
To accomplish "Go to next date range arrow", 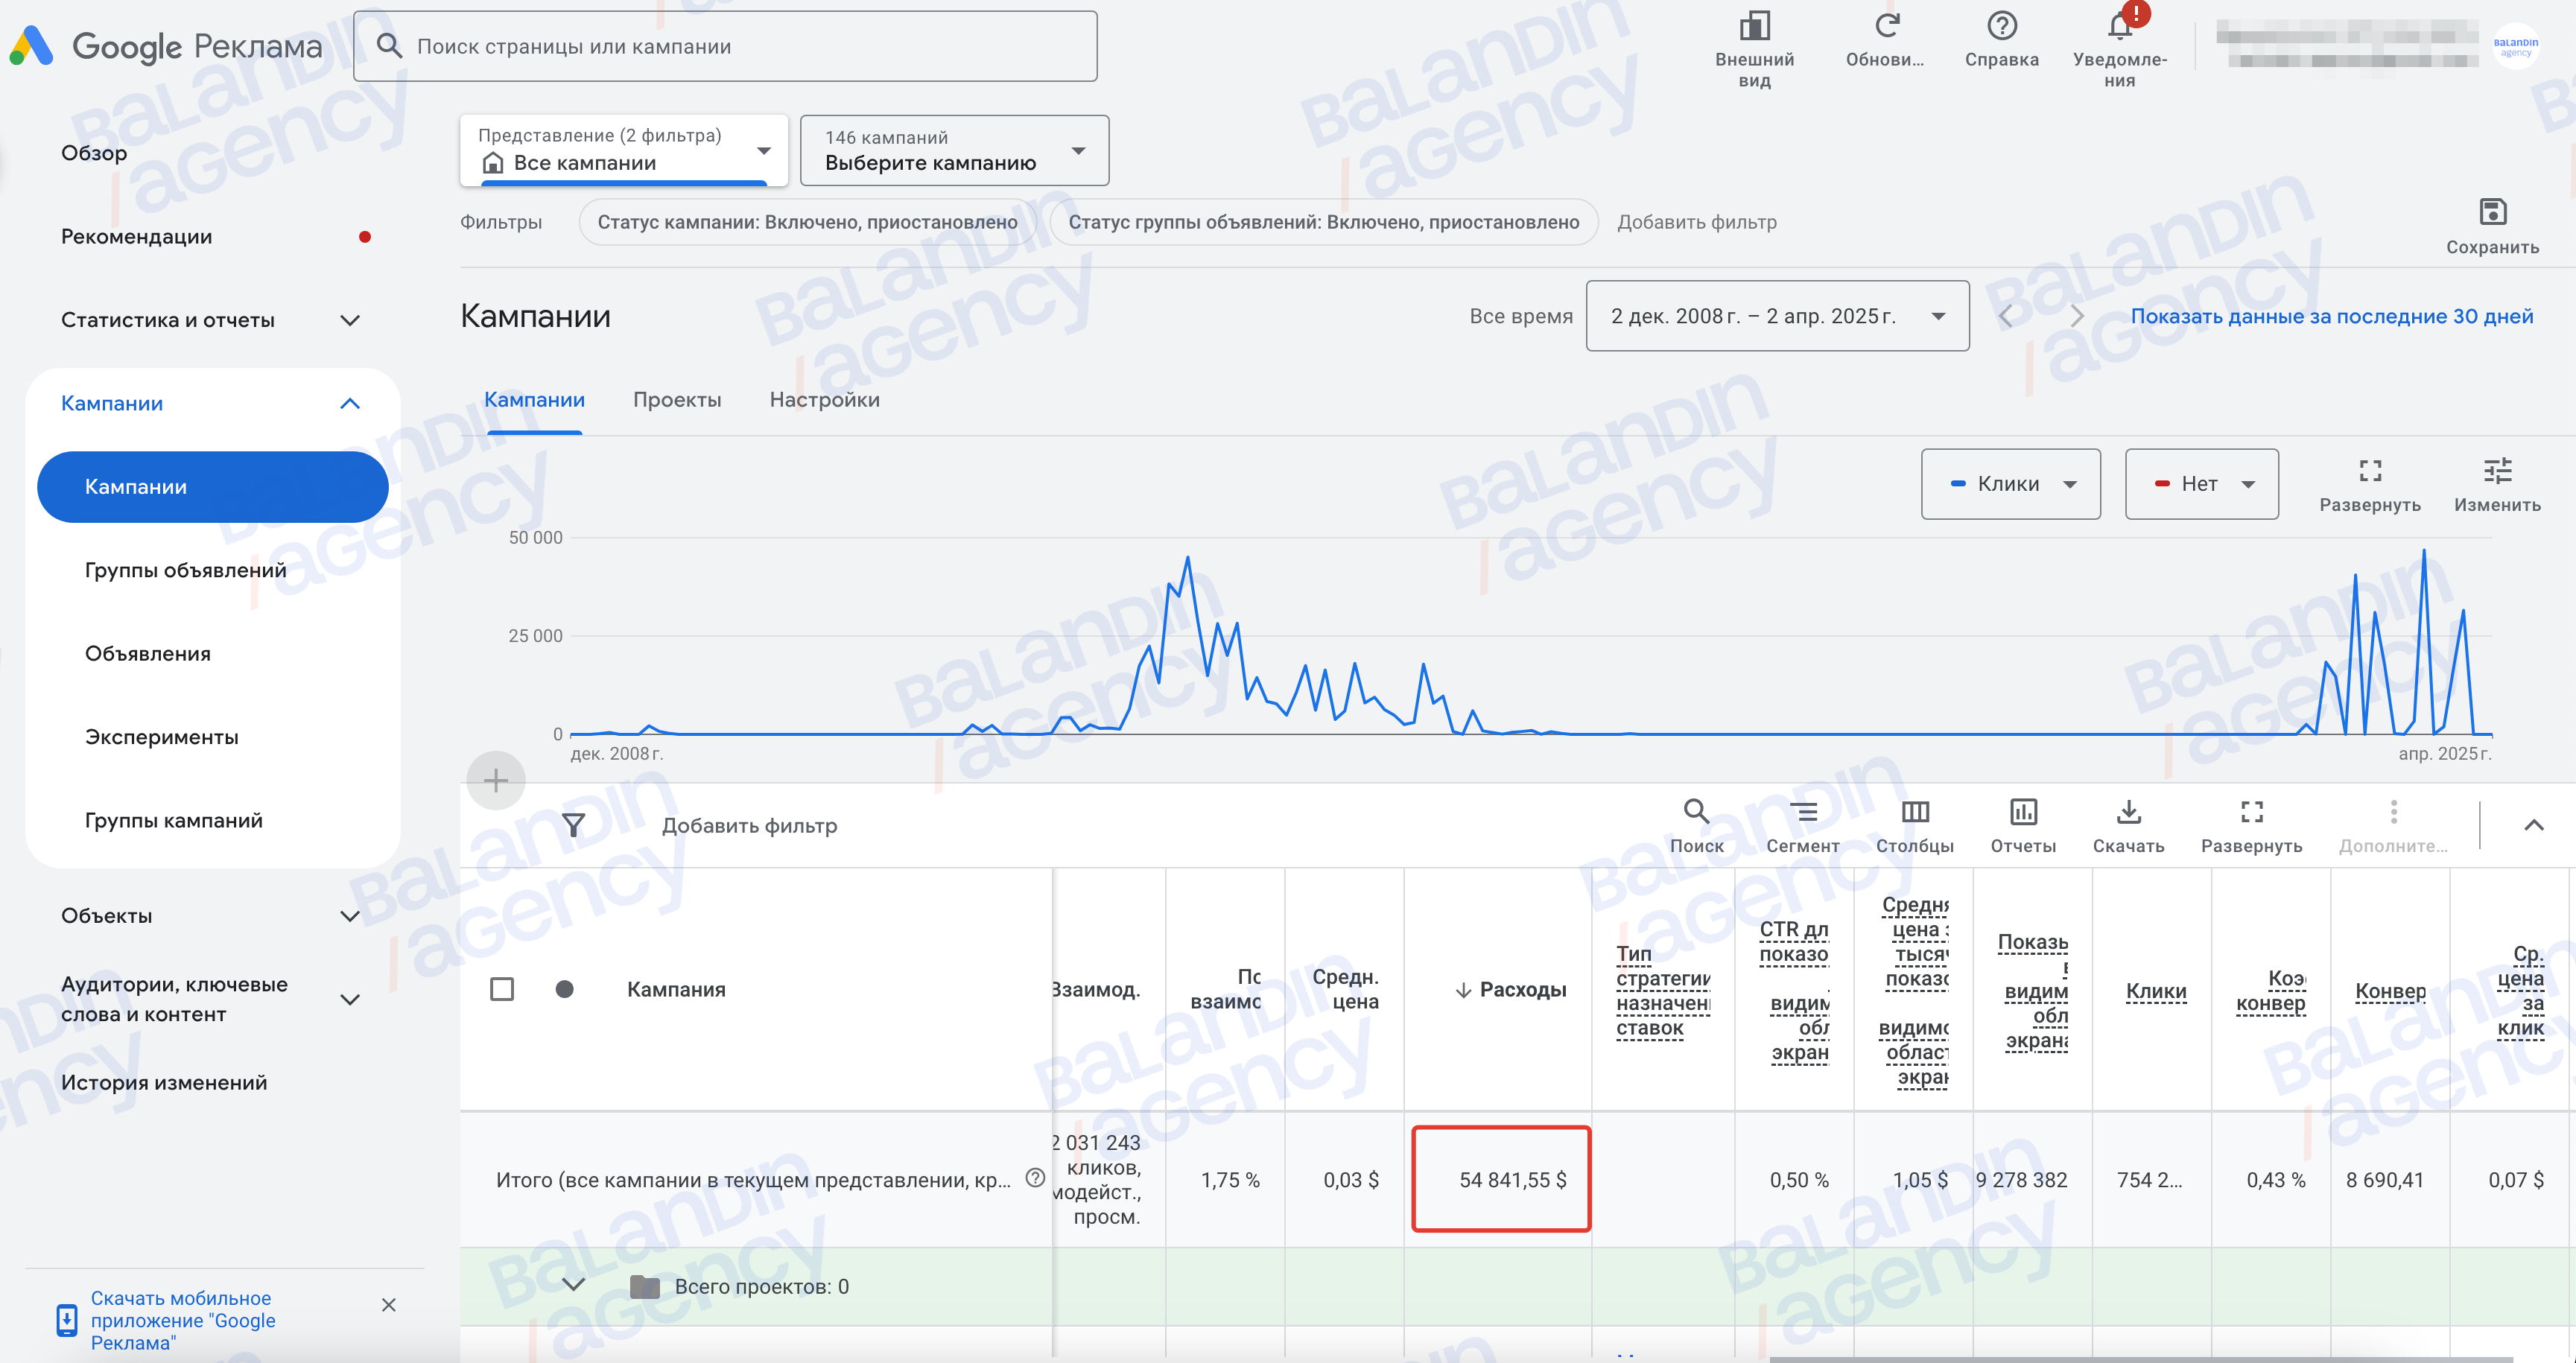I will click(2077, 316).
